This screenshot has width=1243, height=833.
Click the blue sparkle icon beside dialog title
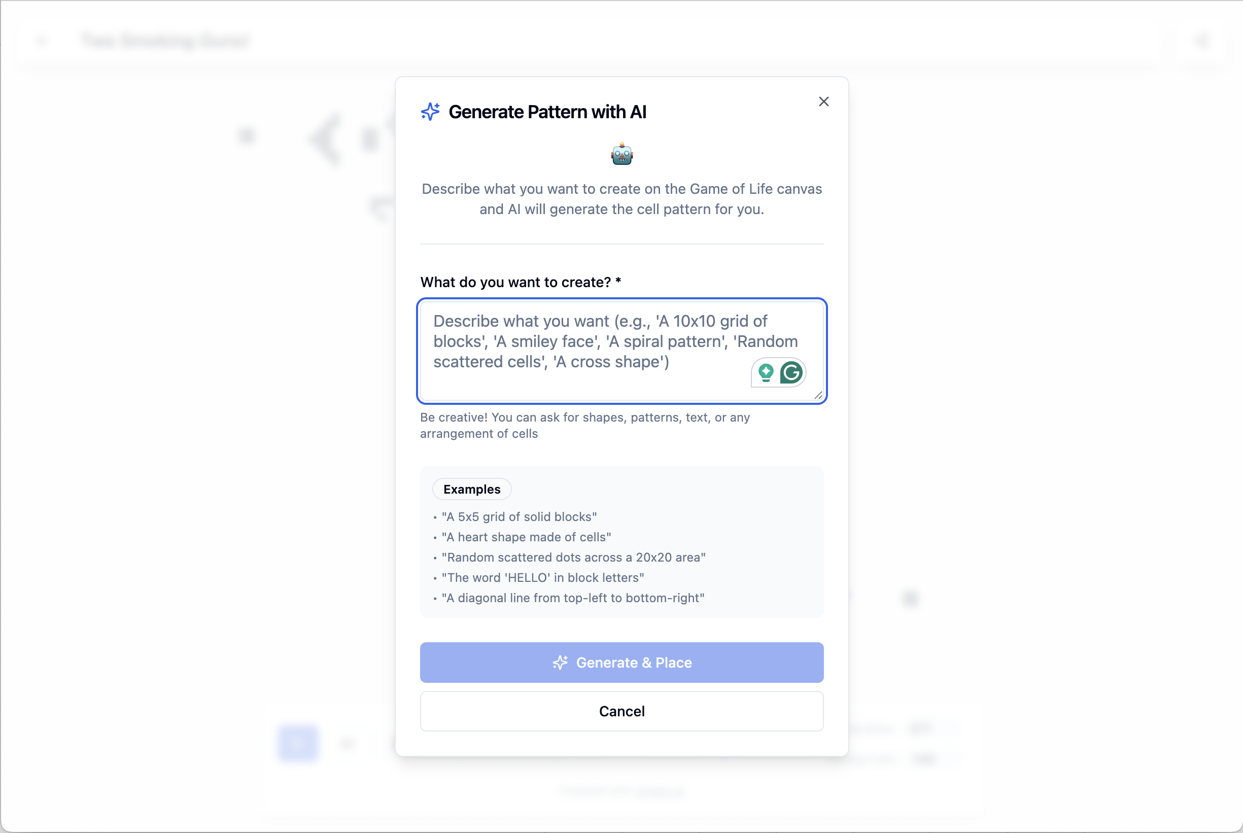(x=430, y=112)
